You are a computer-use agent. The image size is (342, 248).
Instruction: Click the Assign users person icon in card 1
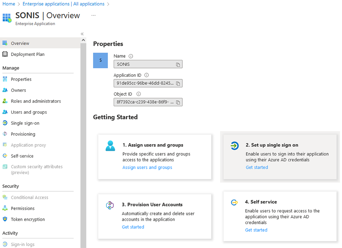tap(110, 146)
